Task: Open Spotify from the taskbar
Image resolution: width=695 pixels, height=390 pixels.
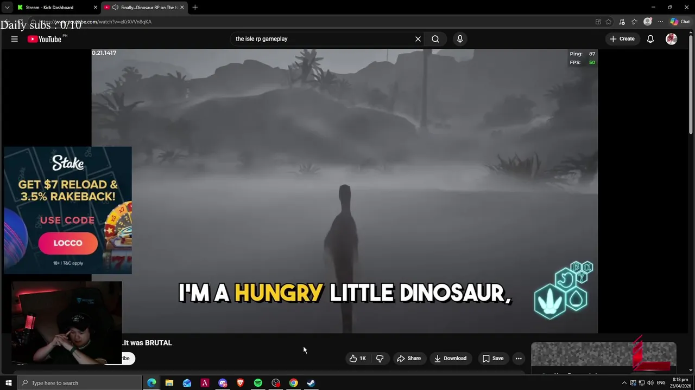Action: pos(258,383)
